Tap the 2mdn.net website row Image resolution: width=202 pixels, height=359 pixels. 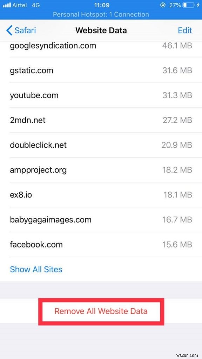tap(101, 120)
